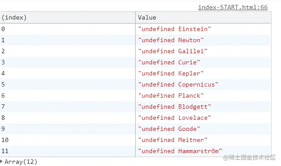Sort table by the (index) column header
The width and height of the screenshot is (281, 166).
(68, 17)
